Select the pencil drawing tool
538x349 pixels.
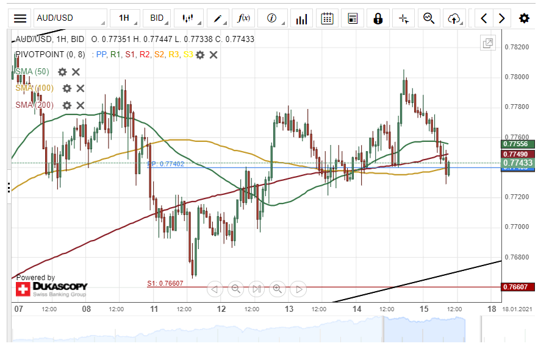tap(218, 18)
